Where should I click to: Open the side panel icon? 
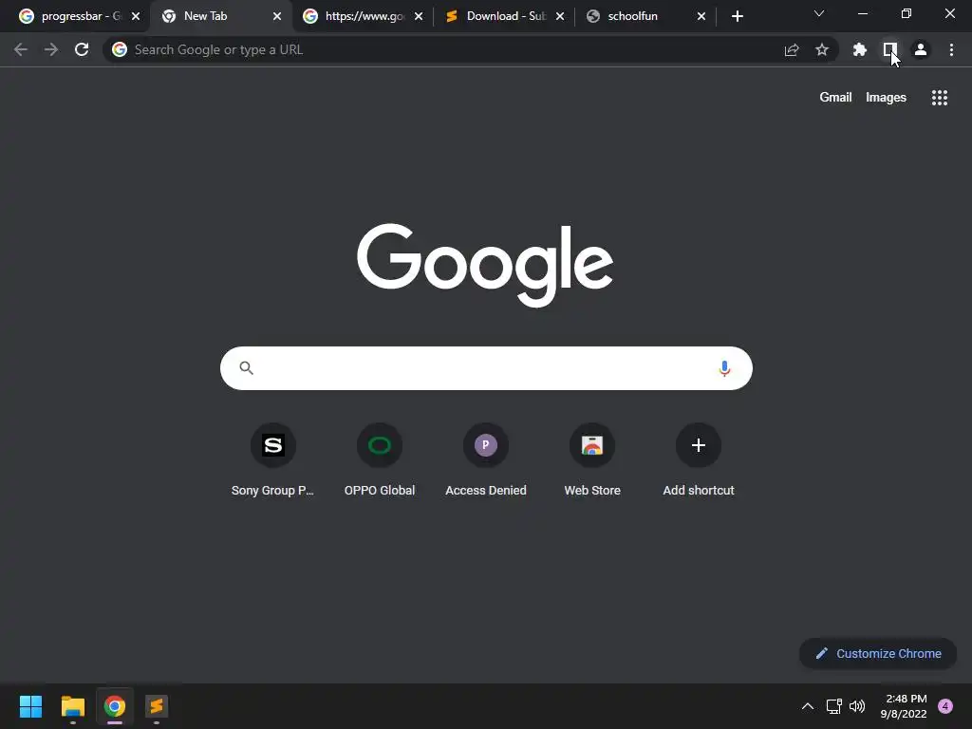(x=890, y=49)
